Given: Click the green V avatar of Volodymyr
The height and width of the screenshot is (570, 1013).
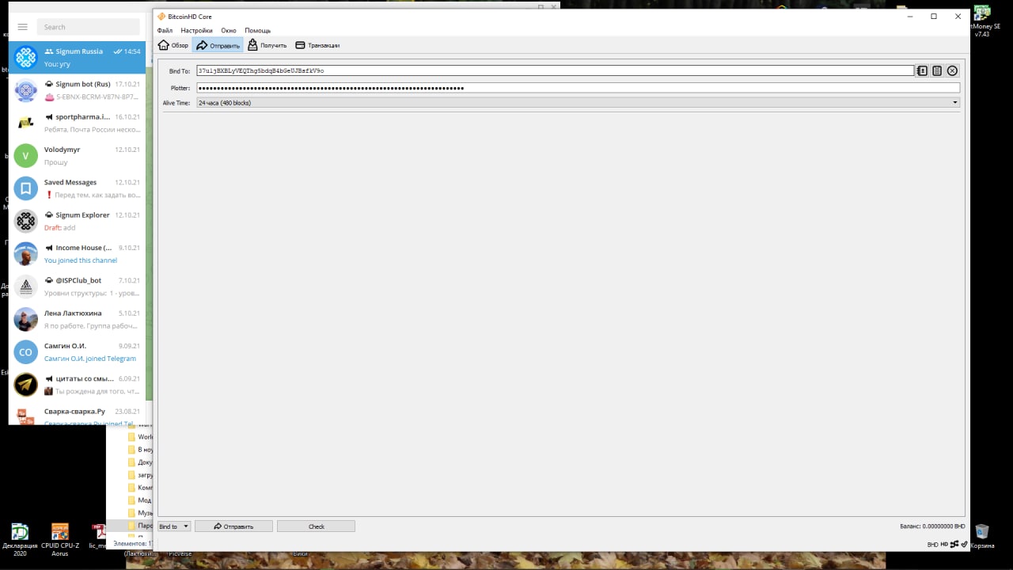Looking at the screenshot, I should click(x=26, y=155).
